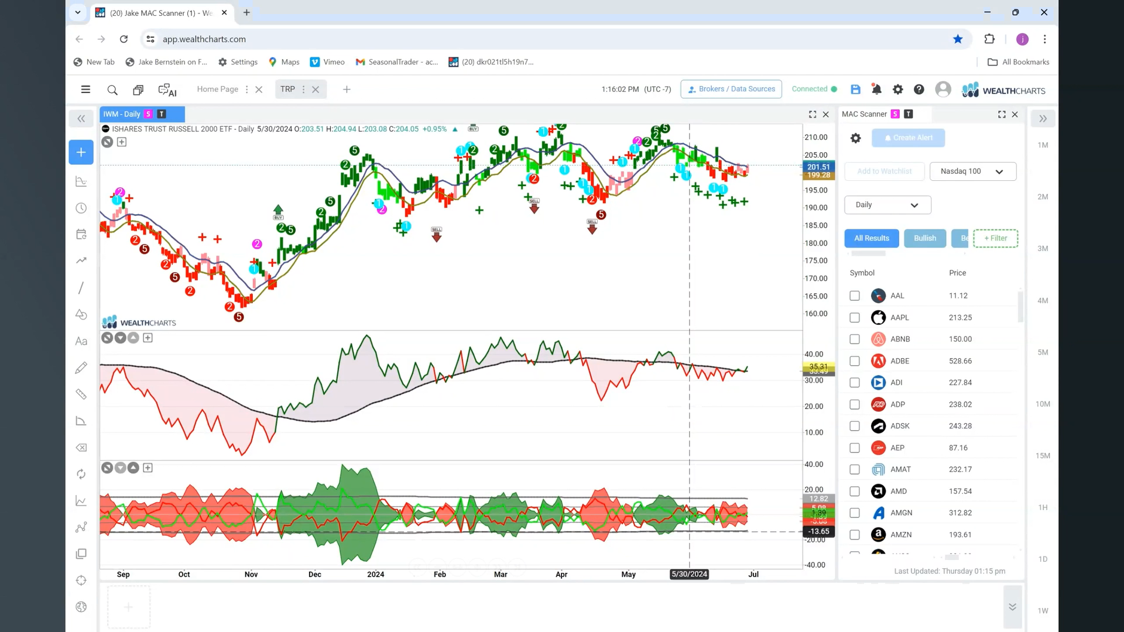Add a new workspace tab
Image resolution: width=1124 pixels, height=632 pixels.
click(x=347, y=90)
